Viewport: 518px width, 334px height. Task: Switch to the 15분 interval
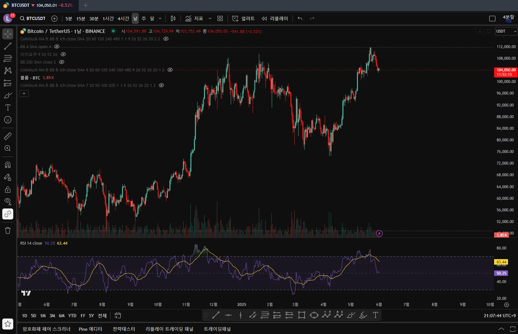(81, 18)
